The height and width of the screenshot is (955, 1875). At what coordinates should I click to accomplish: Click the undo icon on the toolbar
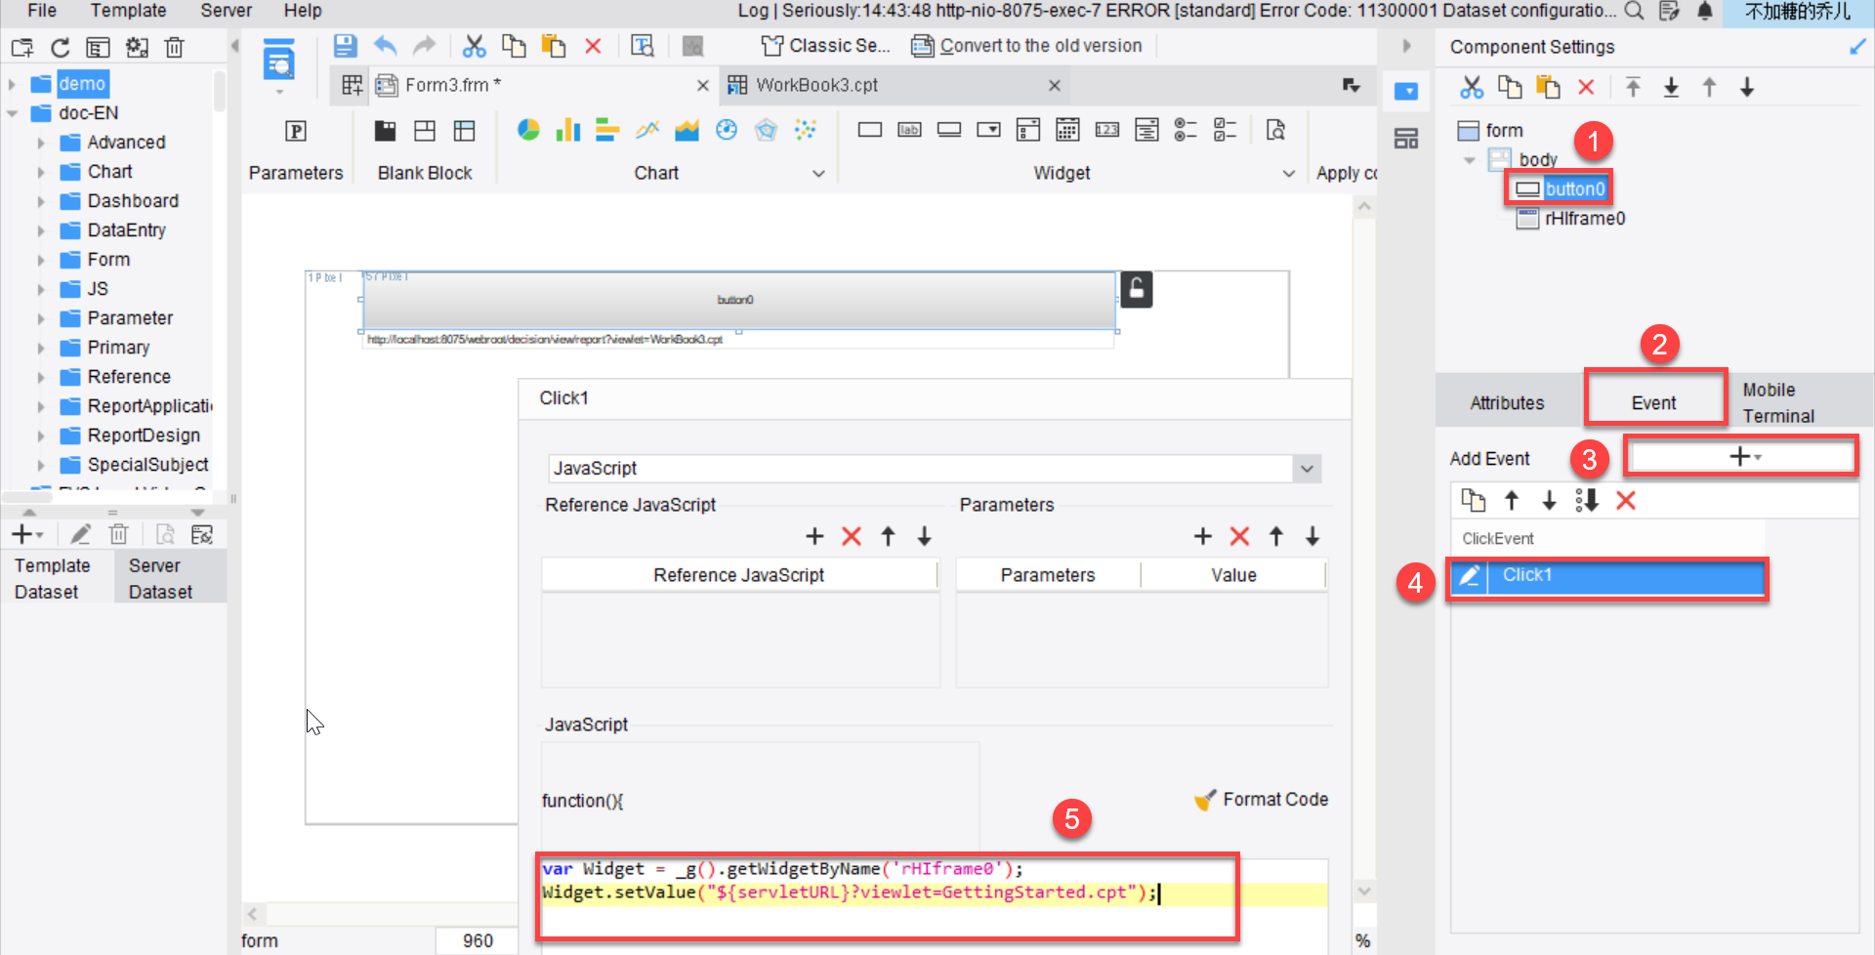(385, 46)
